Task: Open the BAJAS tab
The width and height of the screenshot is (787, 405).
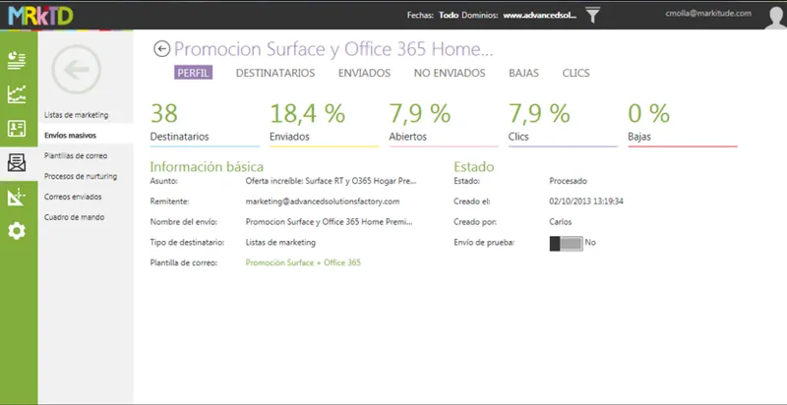Action: coord(524,73)
